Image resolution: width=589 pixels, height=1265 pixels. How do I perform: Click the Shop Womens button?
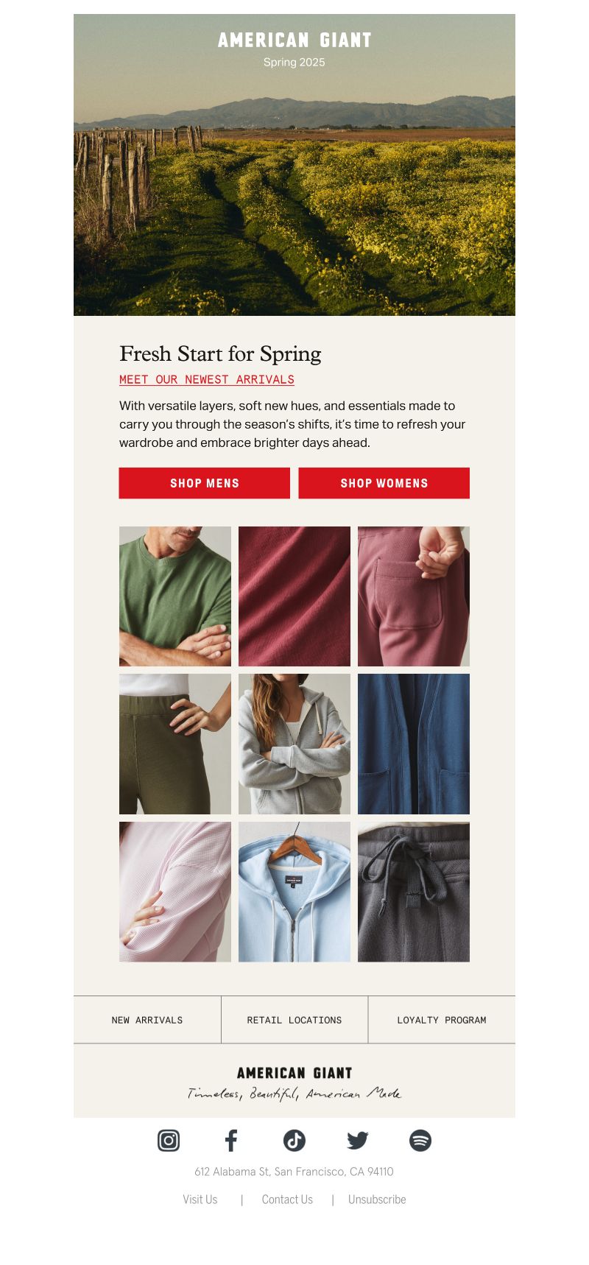tap(384, 483)
